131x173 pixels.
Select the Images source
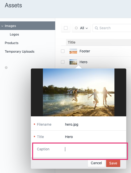pos(28,26)
